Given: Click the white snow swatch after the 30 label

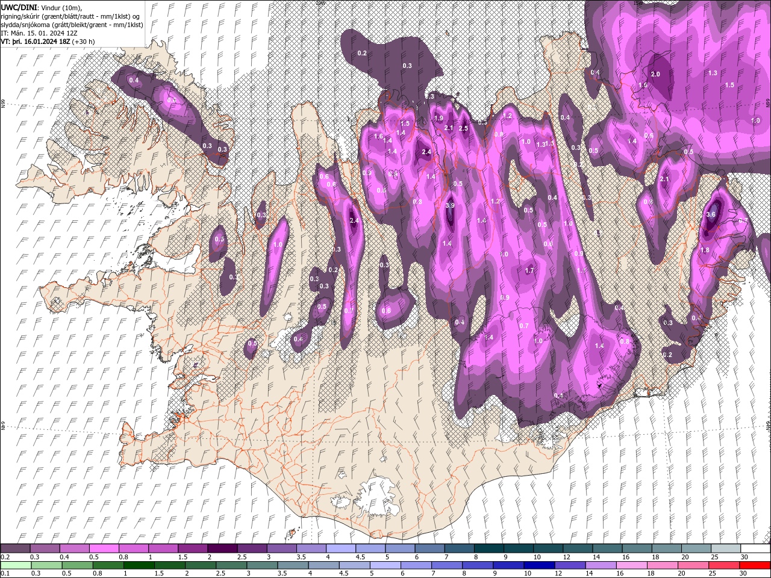Looking at the screenshot, I should pos(755,548).
